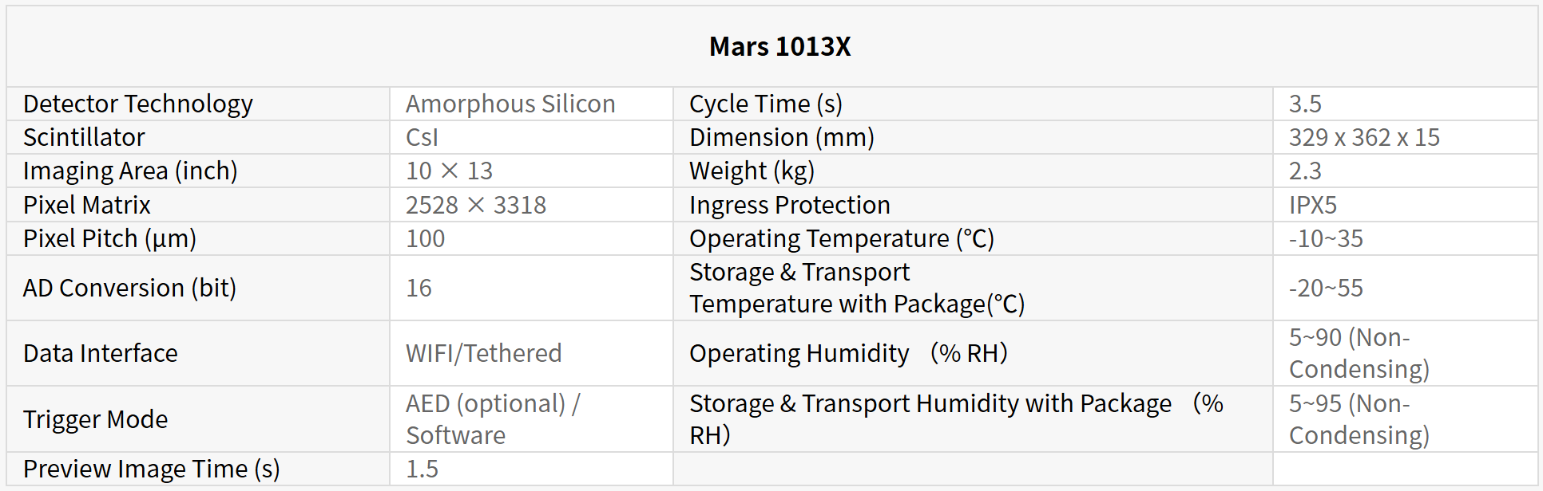Select the Pixel Pitch (μm) label

coord(109,238)
